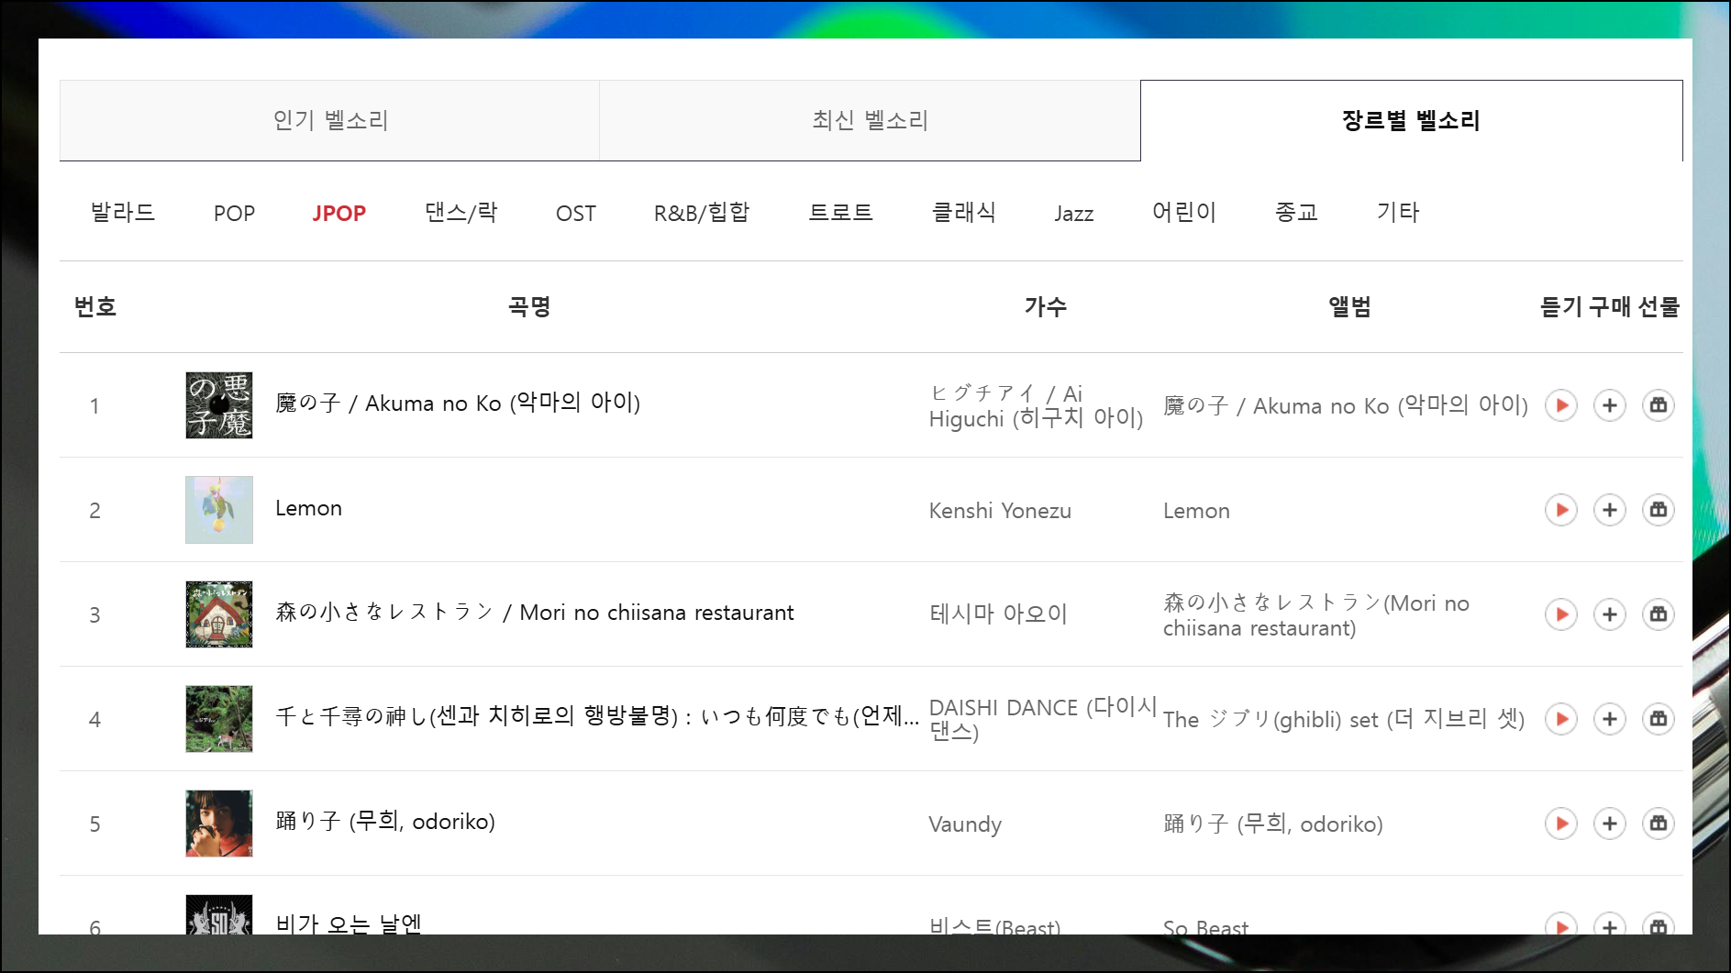Viewport: 1731px width, 973px height.
Task: Gift the Akuma no Ko ringtone
Action: (x=1658, y=405)
